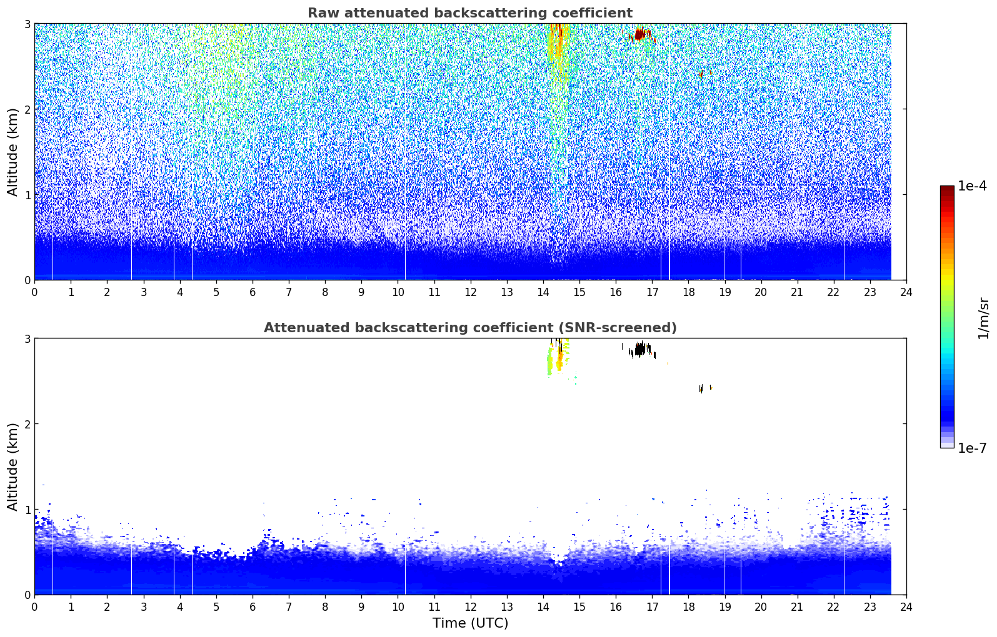Click the colorbar's '1e-7' minimum label
997x637 pixels.
pos(972,448)
